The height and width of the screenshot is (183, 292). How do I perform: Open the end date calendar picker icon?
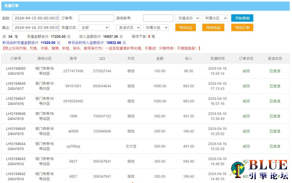[57, 28]
